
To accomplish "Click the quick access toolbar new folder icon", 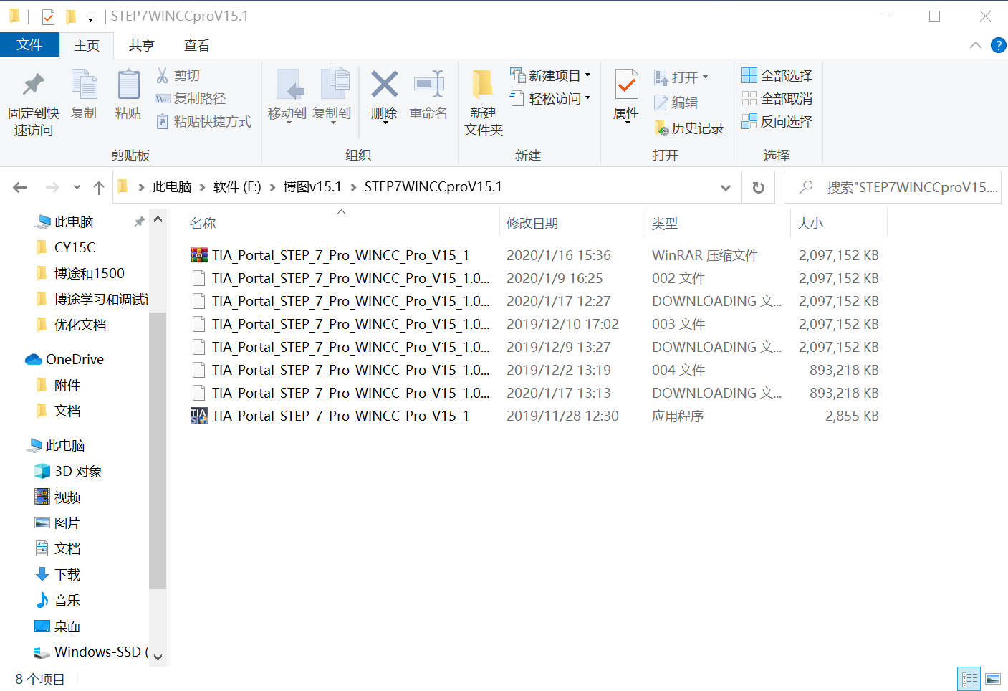I will click(70, 16).
